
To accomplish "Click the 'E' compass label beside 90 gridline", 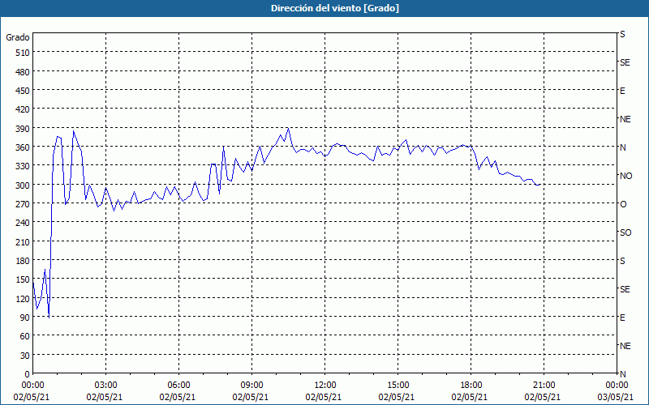I will coord(622,318).
